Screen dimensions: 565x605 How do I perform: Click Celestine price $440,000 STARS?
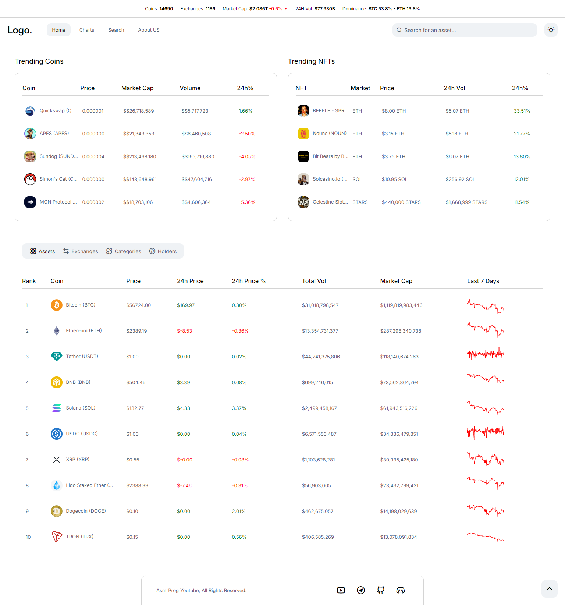[401, 202]
